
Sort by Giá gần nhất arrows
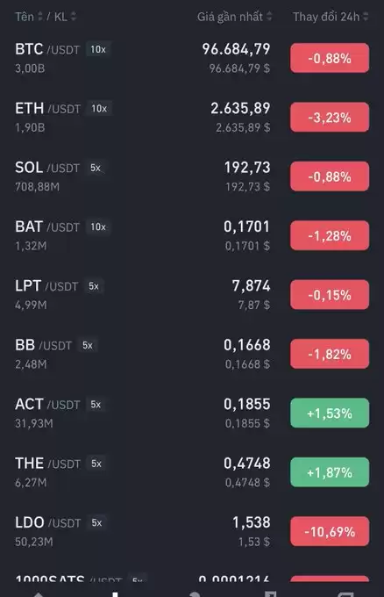(x=269, y=17)
